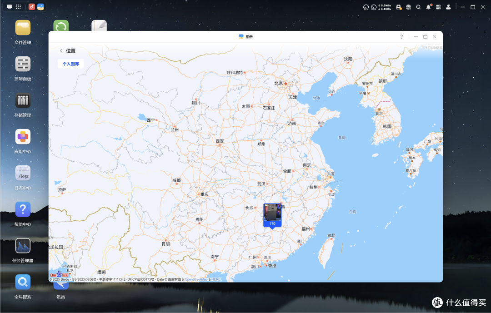Click the 长沙 label on the map
The height and width of the screenshot is (313, 491).
[x=249, y=208]
